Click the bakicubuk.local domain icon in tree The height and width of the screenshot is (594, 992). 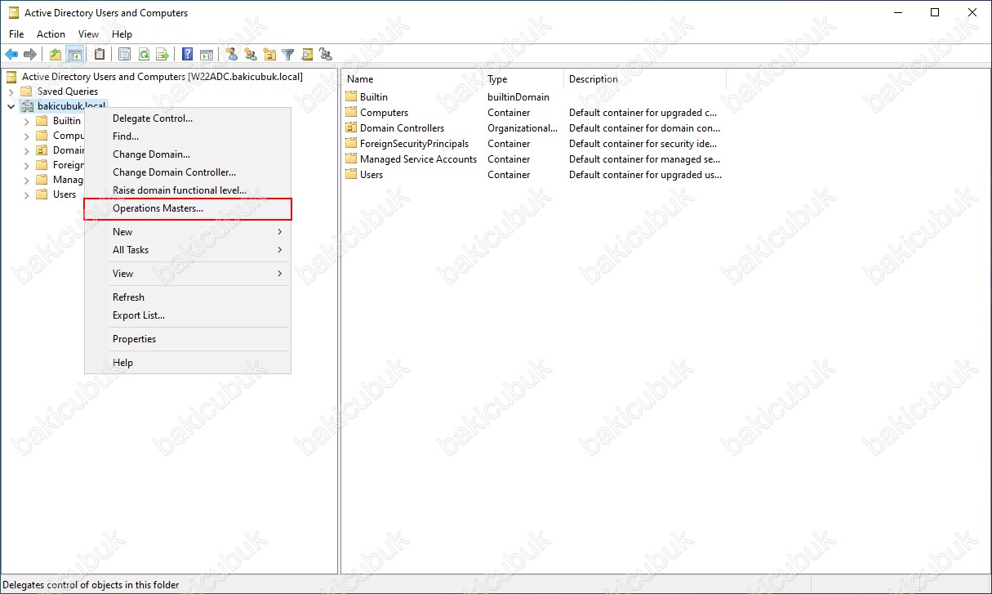coord(26,106)
